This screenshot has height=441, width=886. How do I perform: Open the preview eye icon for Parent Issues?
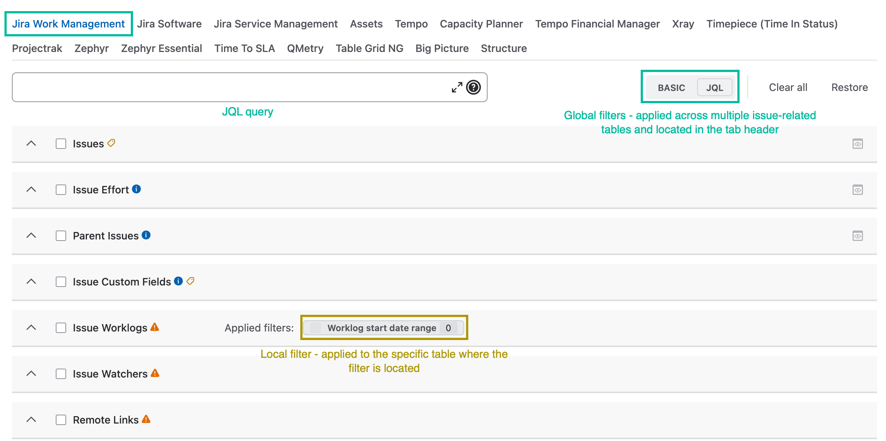(x=858, y=236)
